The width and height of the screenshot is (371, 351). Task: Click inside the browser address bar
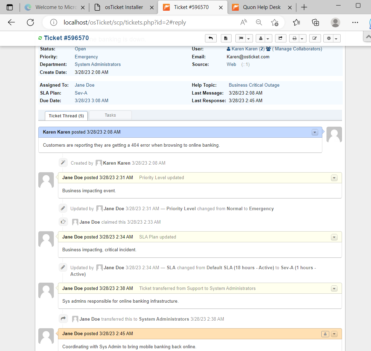point(138,22)
